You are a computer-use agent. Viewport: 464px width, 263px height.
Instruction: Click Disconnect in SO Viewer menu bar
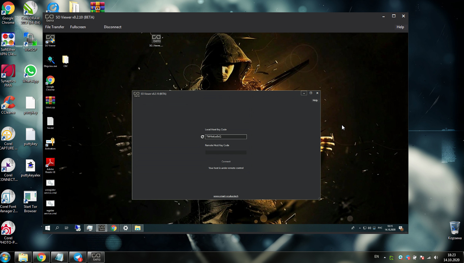point(113,27)
